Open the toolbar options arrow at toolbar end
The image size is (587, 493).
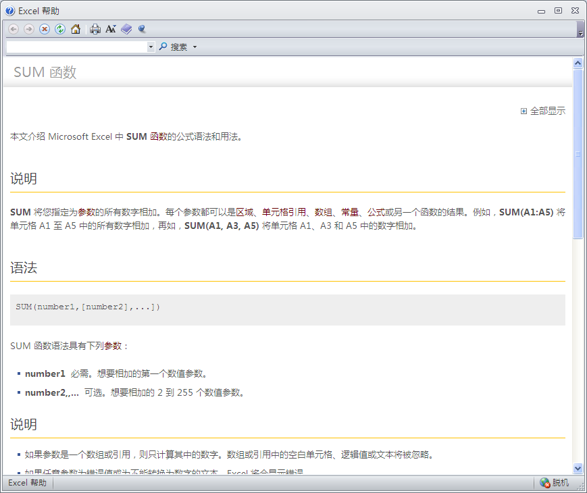(581, 29)
